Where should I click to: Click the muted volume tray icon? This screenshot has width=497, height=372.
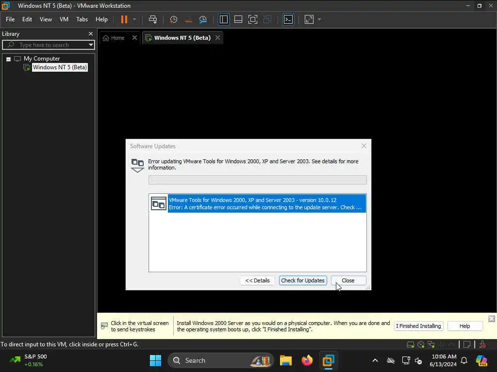point(418,360)
